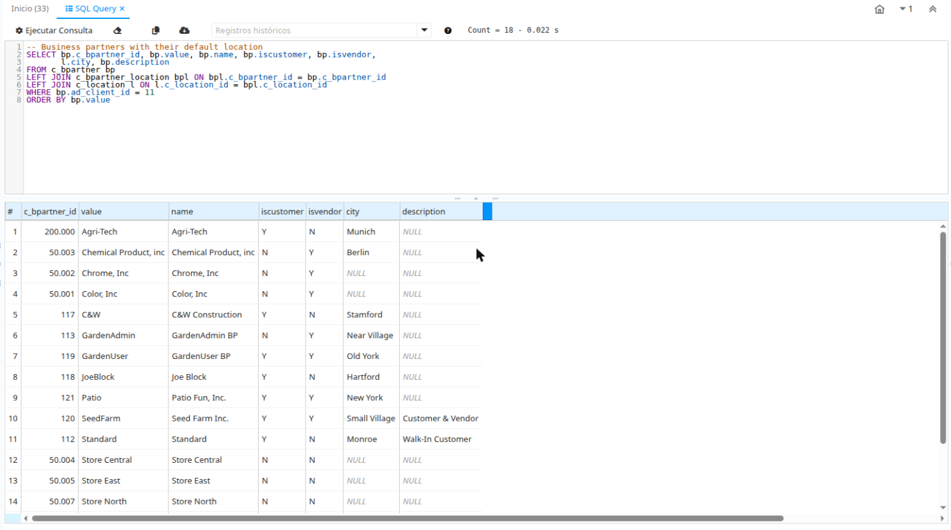This screenshot has height=530, width=951.
Task: Click the Munich city cell
Action: coord(372,232)
